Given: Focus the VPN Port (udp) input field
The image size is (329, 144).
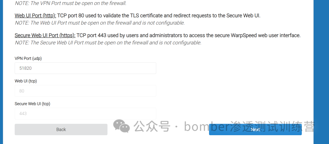Looking at the screenshot, I should tap(85, 68).
